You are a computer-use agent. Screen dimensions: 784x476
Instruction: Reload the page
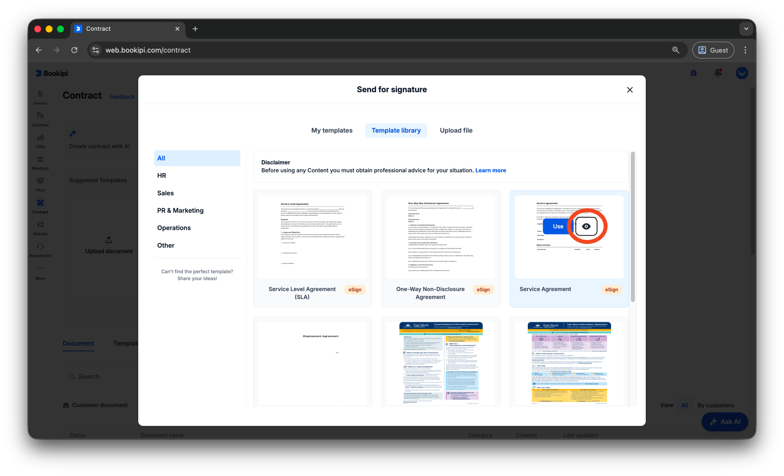pos(74,50)
